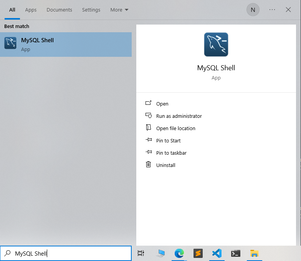Click Open for MySQL Shell

tap(162, 104)
